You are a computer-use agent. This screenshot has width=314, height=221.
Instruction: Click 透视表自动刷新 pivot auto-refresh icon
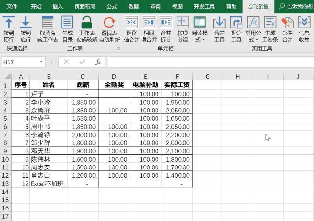click(x=109, y=23)
